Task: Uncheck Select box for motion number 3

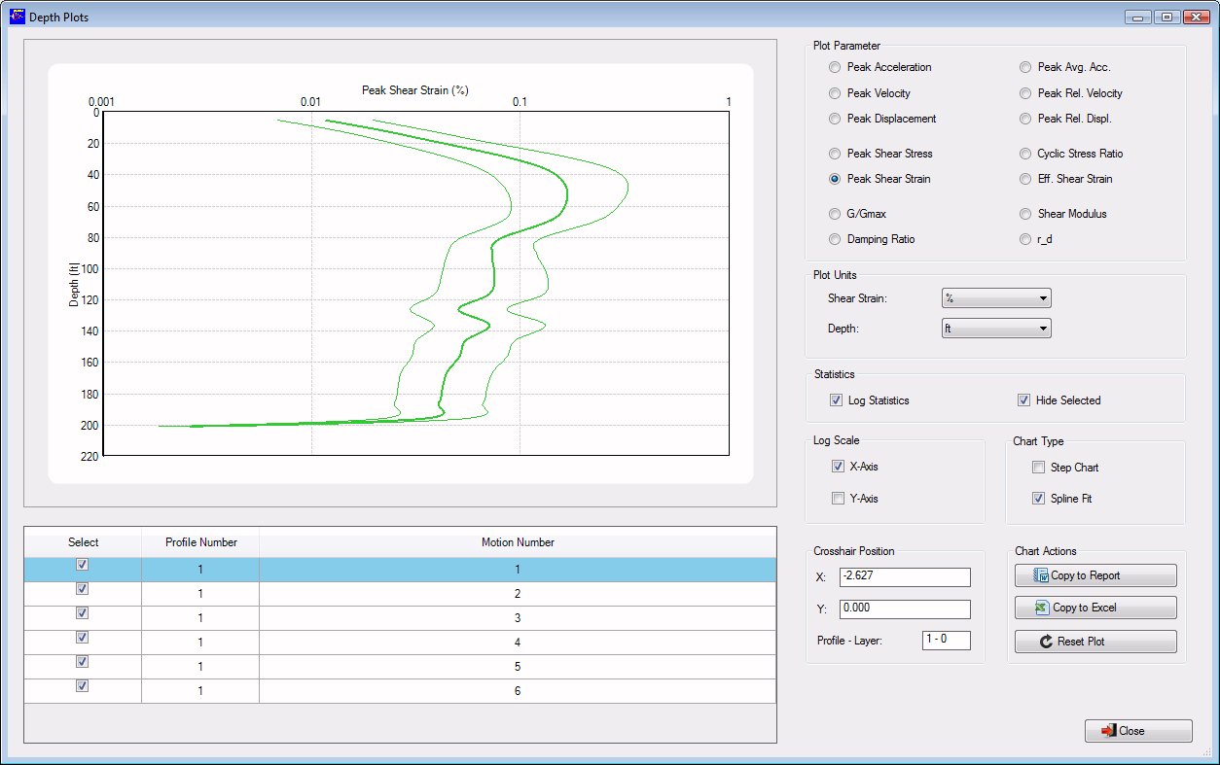Action: 83,613
